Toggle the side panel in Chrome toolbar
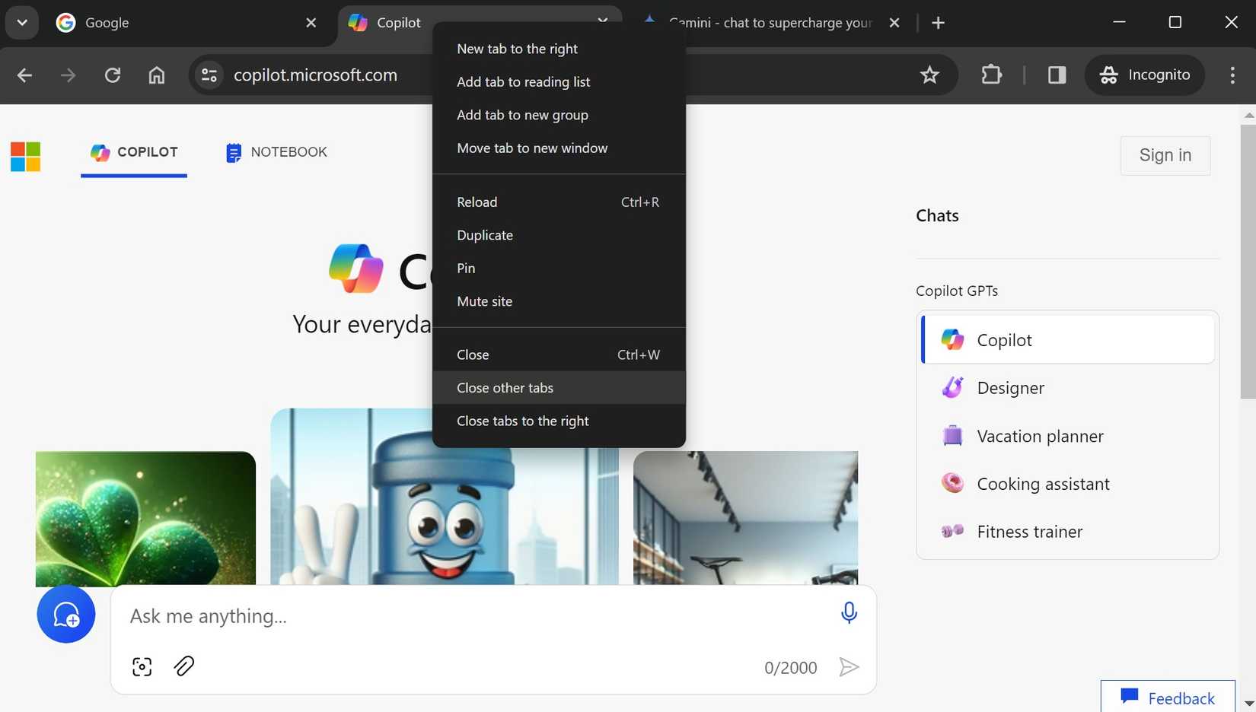 point(1056,75)
